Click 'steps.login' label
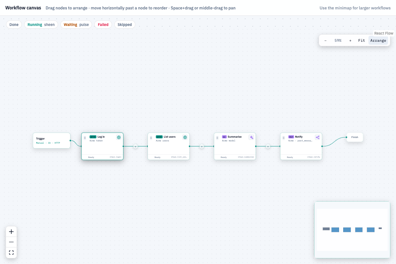Viewport: 396px width, 264px height. tap(115, 157)
